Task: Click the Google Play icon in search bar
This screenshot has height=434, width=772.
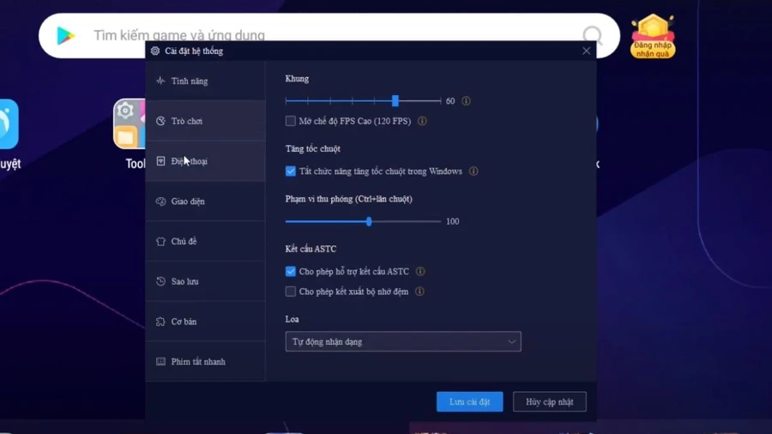Action: pos(65,35)
